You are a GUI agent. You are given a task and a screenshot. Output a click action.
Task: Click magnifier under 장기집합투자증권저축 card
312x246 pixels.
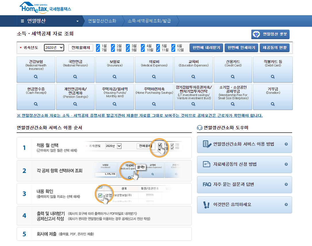pos(194,104)
